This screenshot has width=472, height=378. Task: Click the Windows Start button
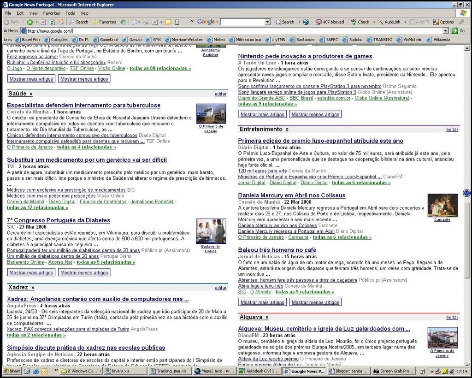[12, 371]
